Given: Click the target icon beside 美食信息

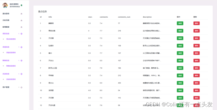Looking at the screenshot, I should tap(22, 47).
